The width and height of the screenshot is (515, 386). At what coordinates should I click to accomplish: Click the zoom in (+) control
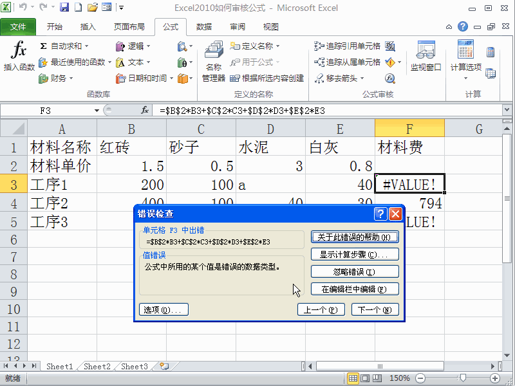point(496,378)
